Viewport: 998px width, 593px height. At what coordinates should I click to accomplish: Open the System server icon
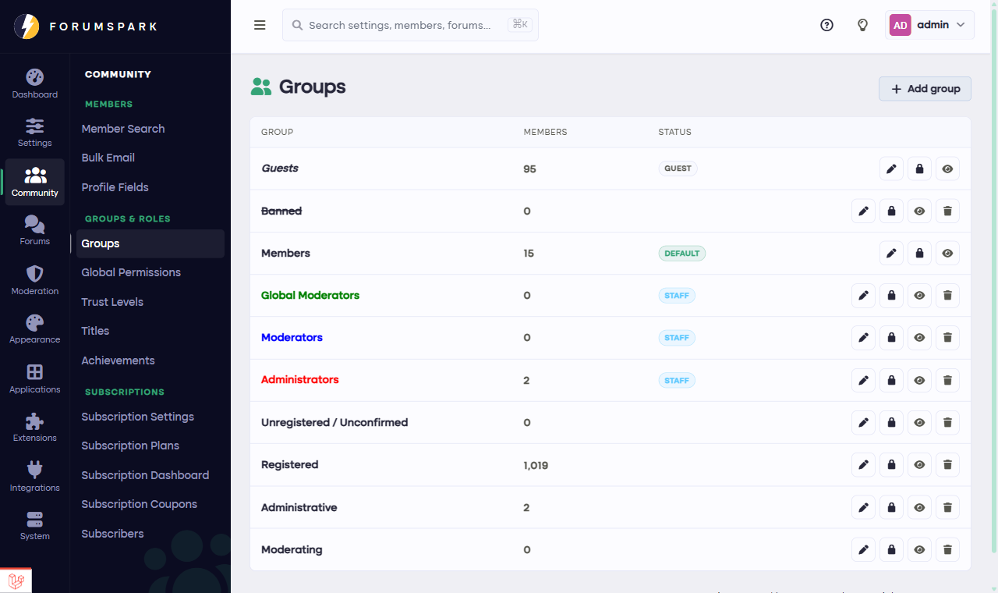pos(35,519)
